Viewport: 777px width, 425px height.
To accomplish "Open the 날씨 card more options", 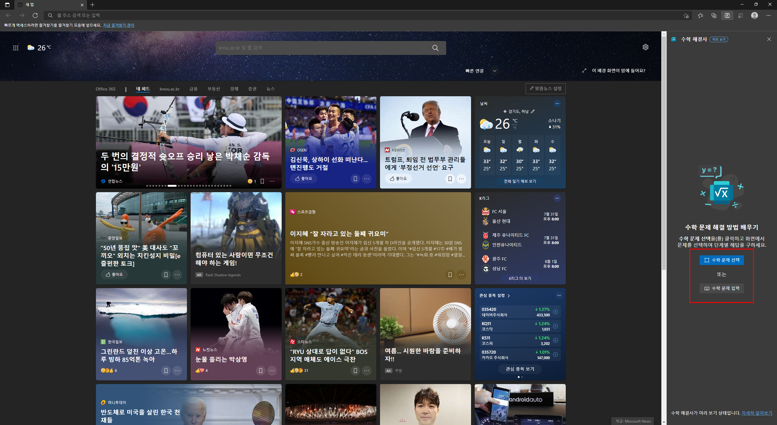I will (x=557, y=104).
